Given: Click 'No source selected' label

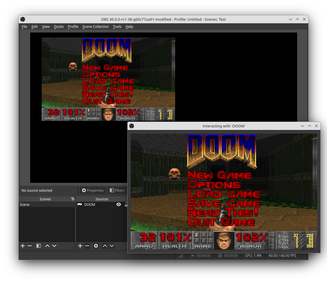Looking at the screenshot, I should [x=37, y=190].
